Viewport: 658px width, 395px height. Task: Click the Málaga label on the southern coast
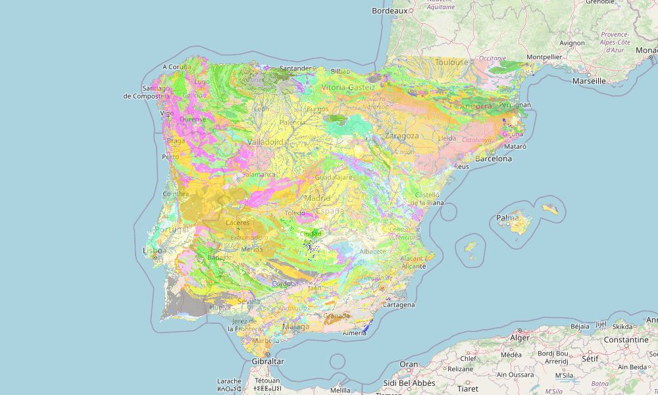coord(295,326)
